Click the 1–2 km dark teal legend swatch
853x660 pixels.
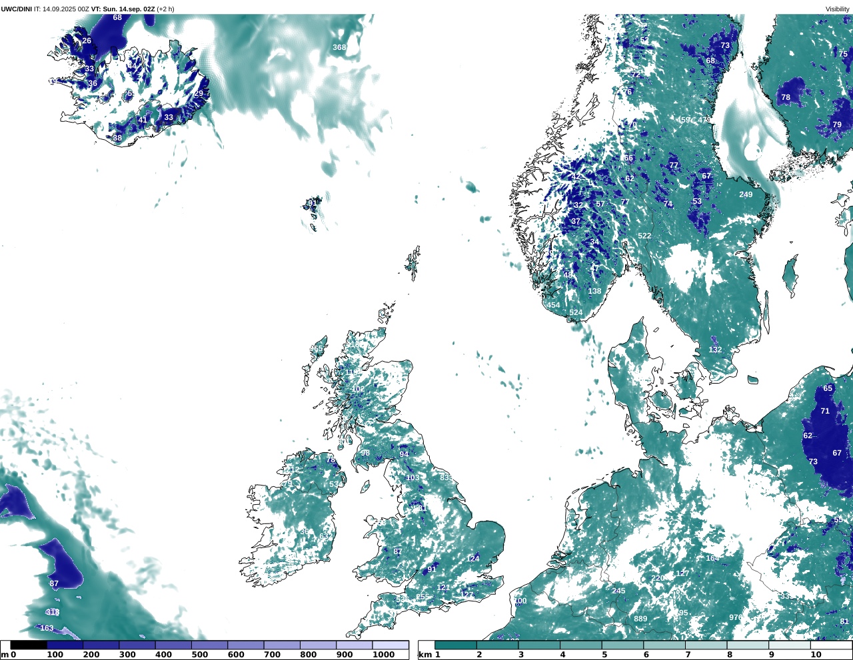(456, 645)
